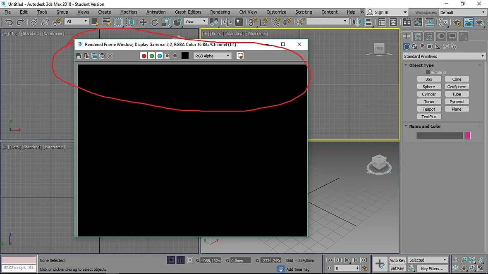Toggle Angle Snap button
The width and height of the screenshot is (488, 274).
tap(264, 22)
